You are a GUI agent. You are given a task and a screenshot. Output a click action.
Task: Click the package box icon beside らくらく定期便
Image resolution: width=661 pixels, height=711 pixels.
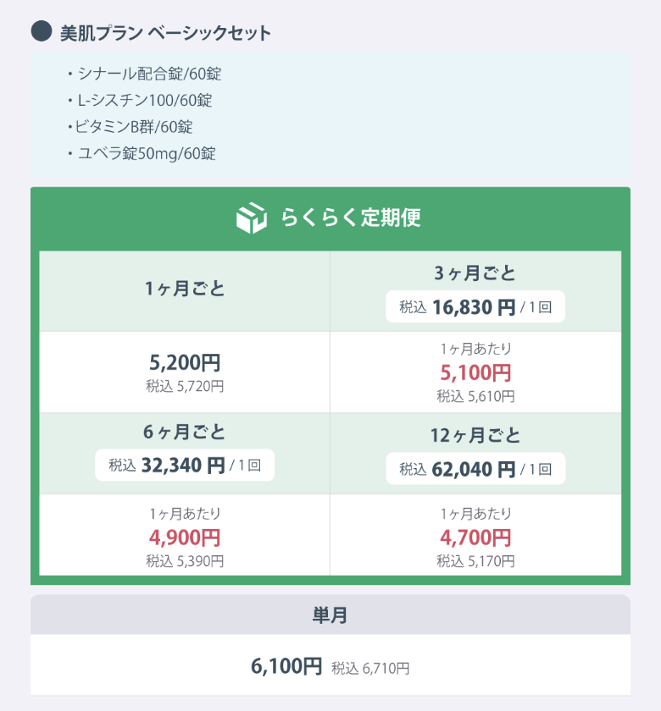pos(251,218)
